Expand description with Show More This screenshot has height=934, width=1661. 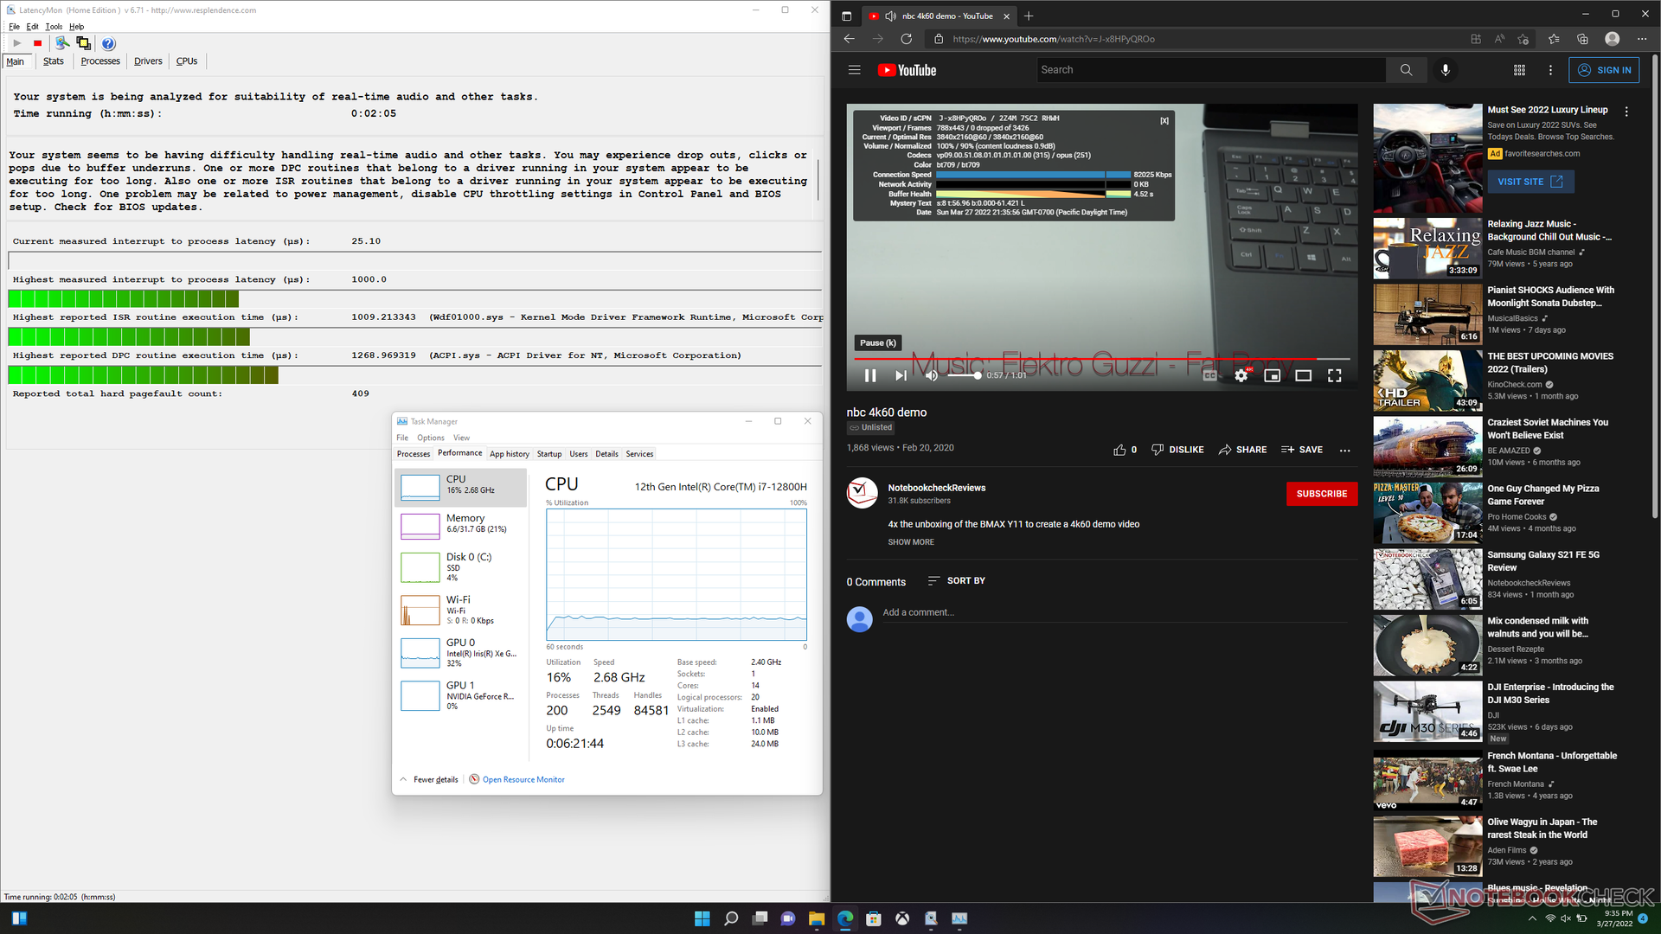910,542
